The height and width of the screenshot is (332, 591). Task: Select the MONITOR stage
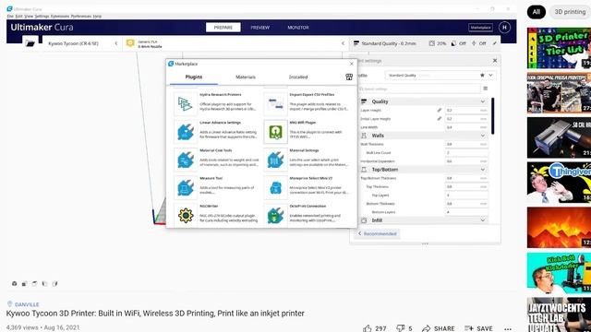298,28
